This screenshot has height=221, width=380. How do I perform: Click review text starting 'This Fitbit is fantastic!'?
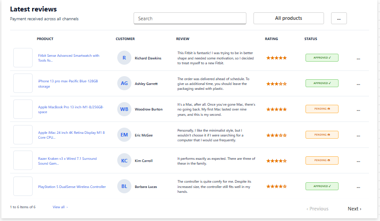pos(216,58)
